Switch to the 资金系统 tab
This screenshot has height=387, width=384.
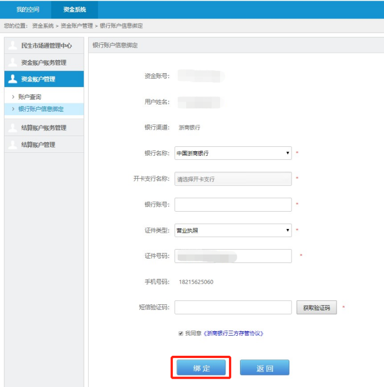pyautogui.click(x=75, y=9)
